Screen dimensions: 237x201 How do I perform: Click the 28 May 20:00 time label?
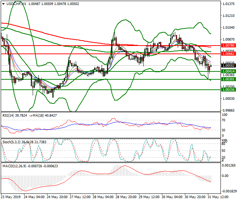coord(126,197)
